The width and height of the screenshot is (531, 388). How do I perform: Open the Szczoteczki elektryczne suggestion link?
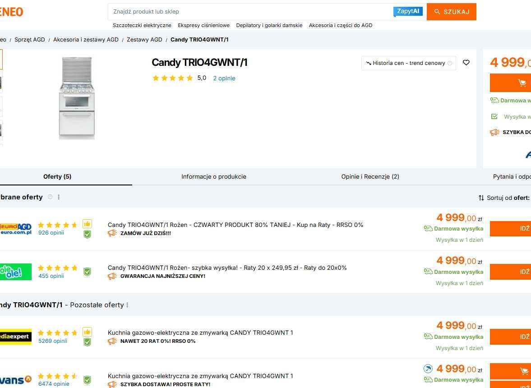tap(142, 25)
